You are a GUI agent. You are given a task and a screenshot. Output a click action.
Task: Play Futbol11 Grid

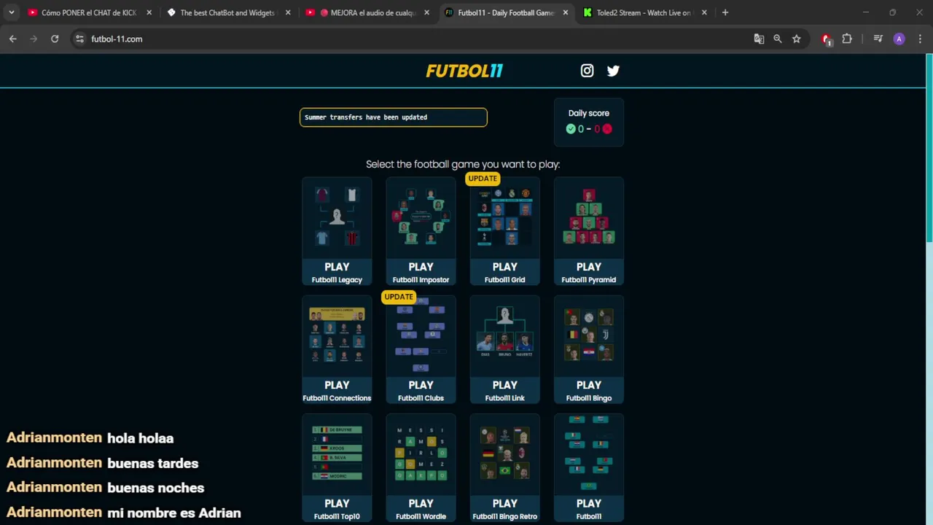(504, 272)
